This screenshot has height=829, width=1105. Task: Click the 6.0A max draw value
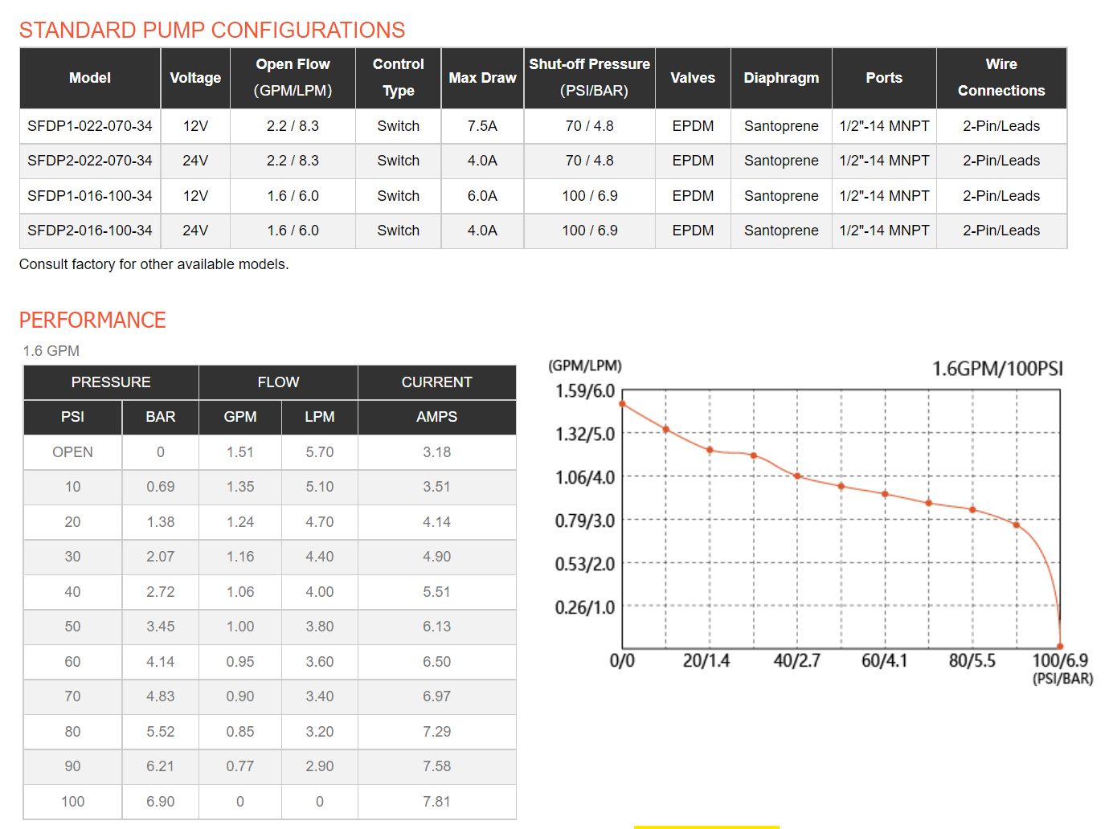click(x=482, y=196)
